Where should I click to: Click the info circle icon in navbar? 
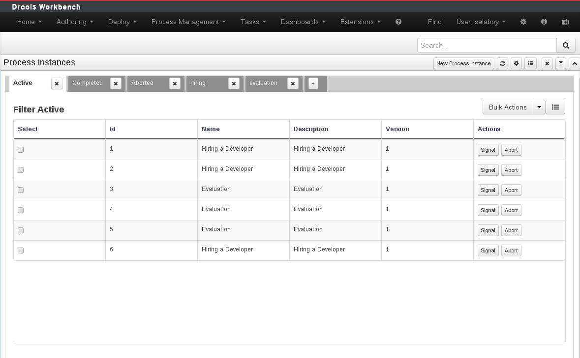coord(544,22)
